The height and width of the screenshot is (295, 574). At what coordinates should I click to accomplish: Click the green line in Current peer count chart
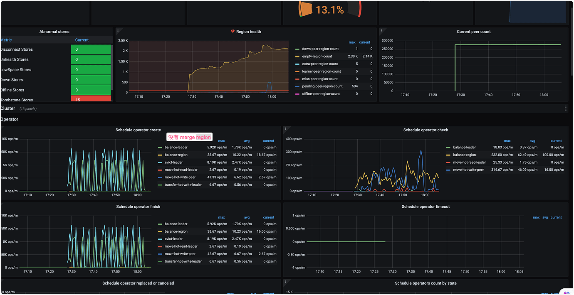[x=507, y=44]
